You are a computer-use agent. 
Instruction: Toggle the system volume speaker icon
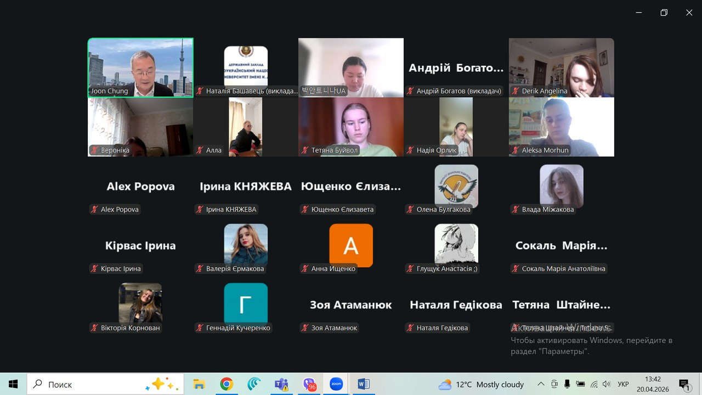click(607, 384)
